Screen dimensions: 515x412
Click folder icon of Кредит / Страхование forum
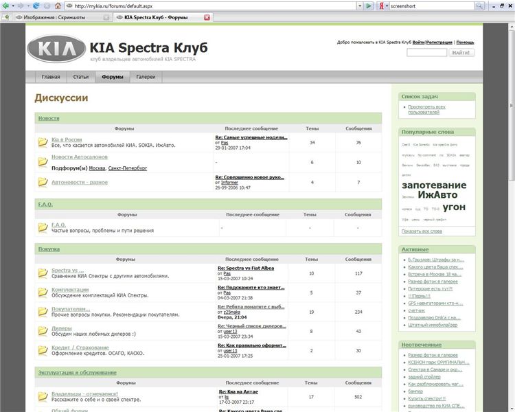pyautogui.click(x=43, y=350)
